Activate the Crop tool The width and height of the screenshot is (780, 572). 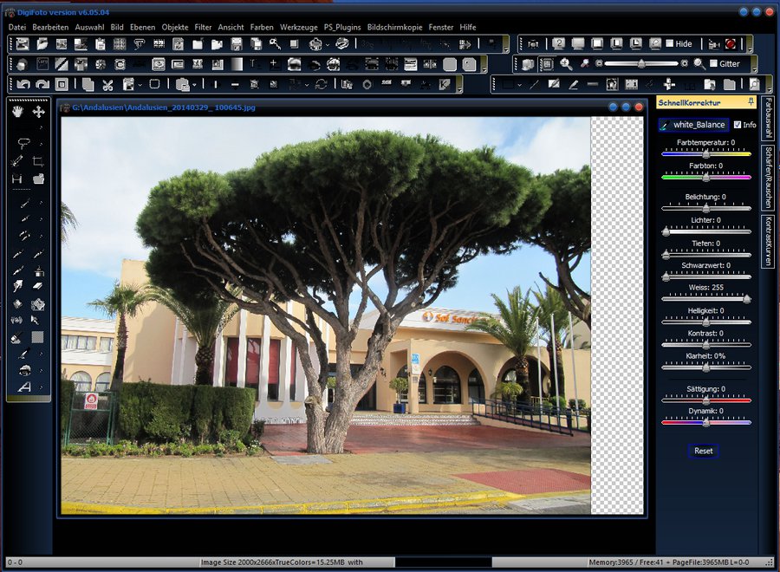pos(38,161)
